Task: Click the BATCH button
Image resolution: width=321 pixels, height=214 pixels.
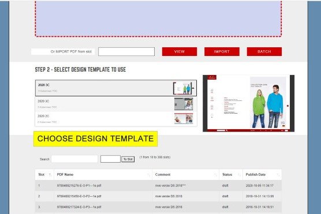Action: (264, 51)
